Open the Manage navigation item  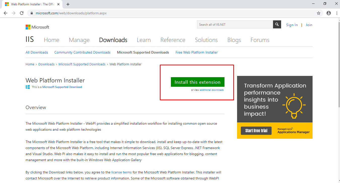(x=79, y=40)
